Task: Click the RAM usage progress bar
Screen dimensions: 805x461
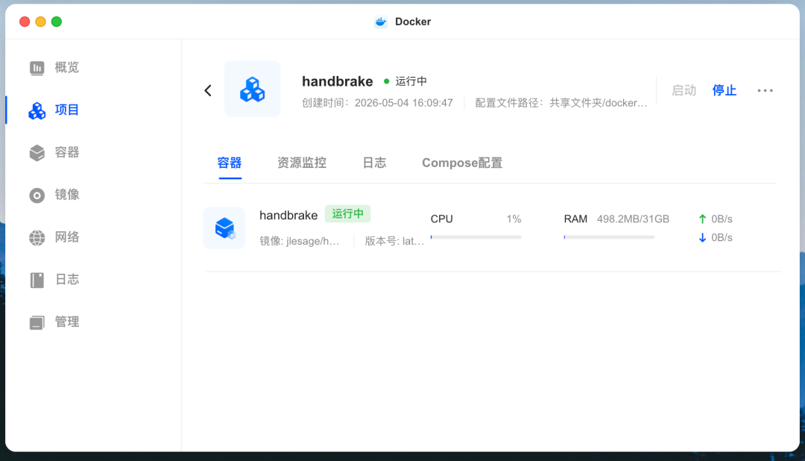Action: pyautogui.click(x=610, y=237)
